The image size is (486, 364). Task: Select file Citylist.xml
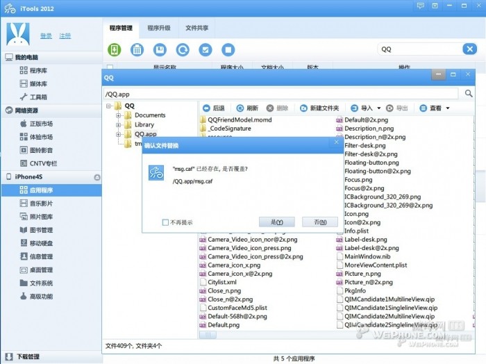pyautogui.click(x=218, y=282)
